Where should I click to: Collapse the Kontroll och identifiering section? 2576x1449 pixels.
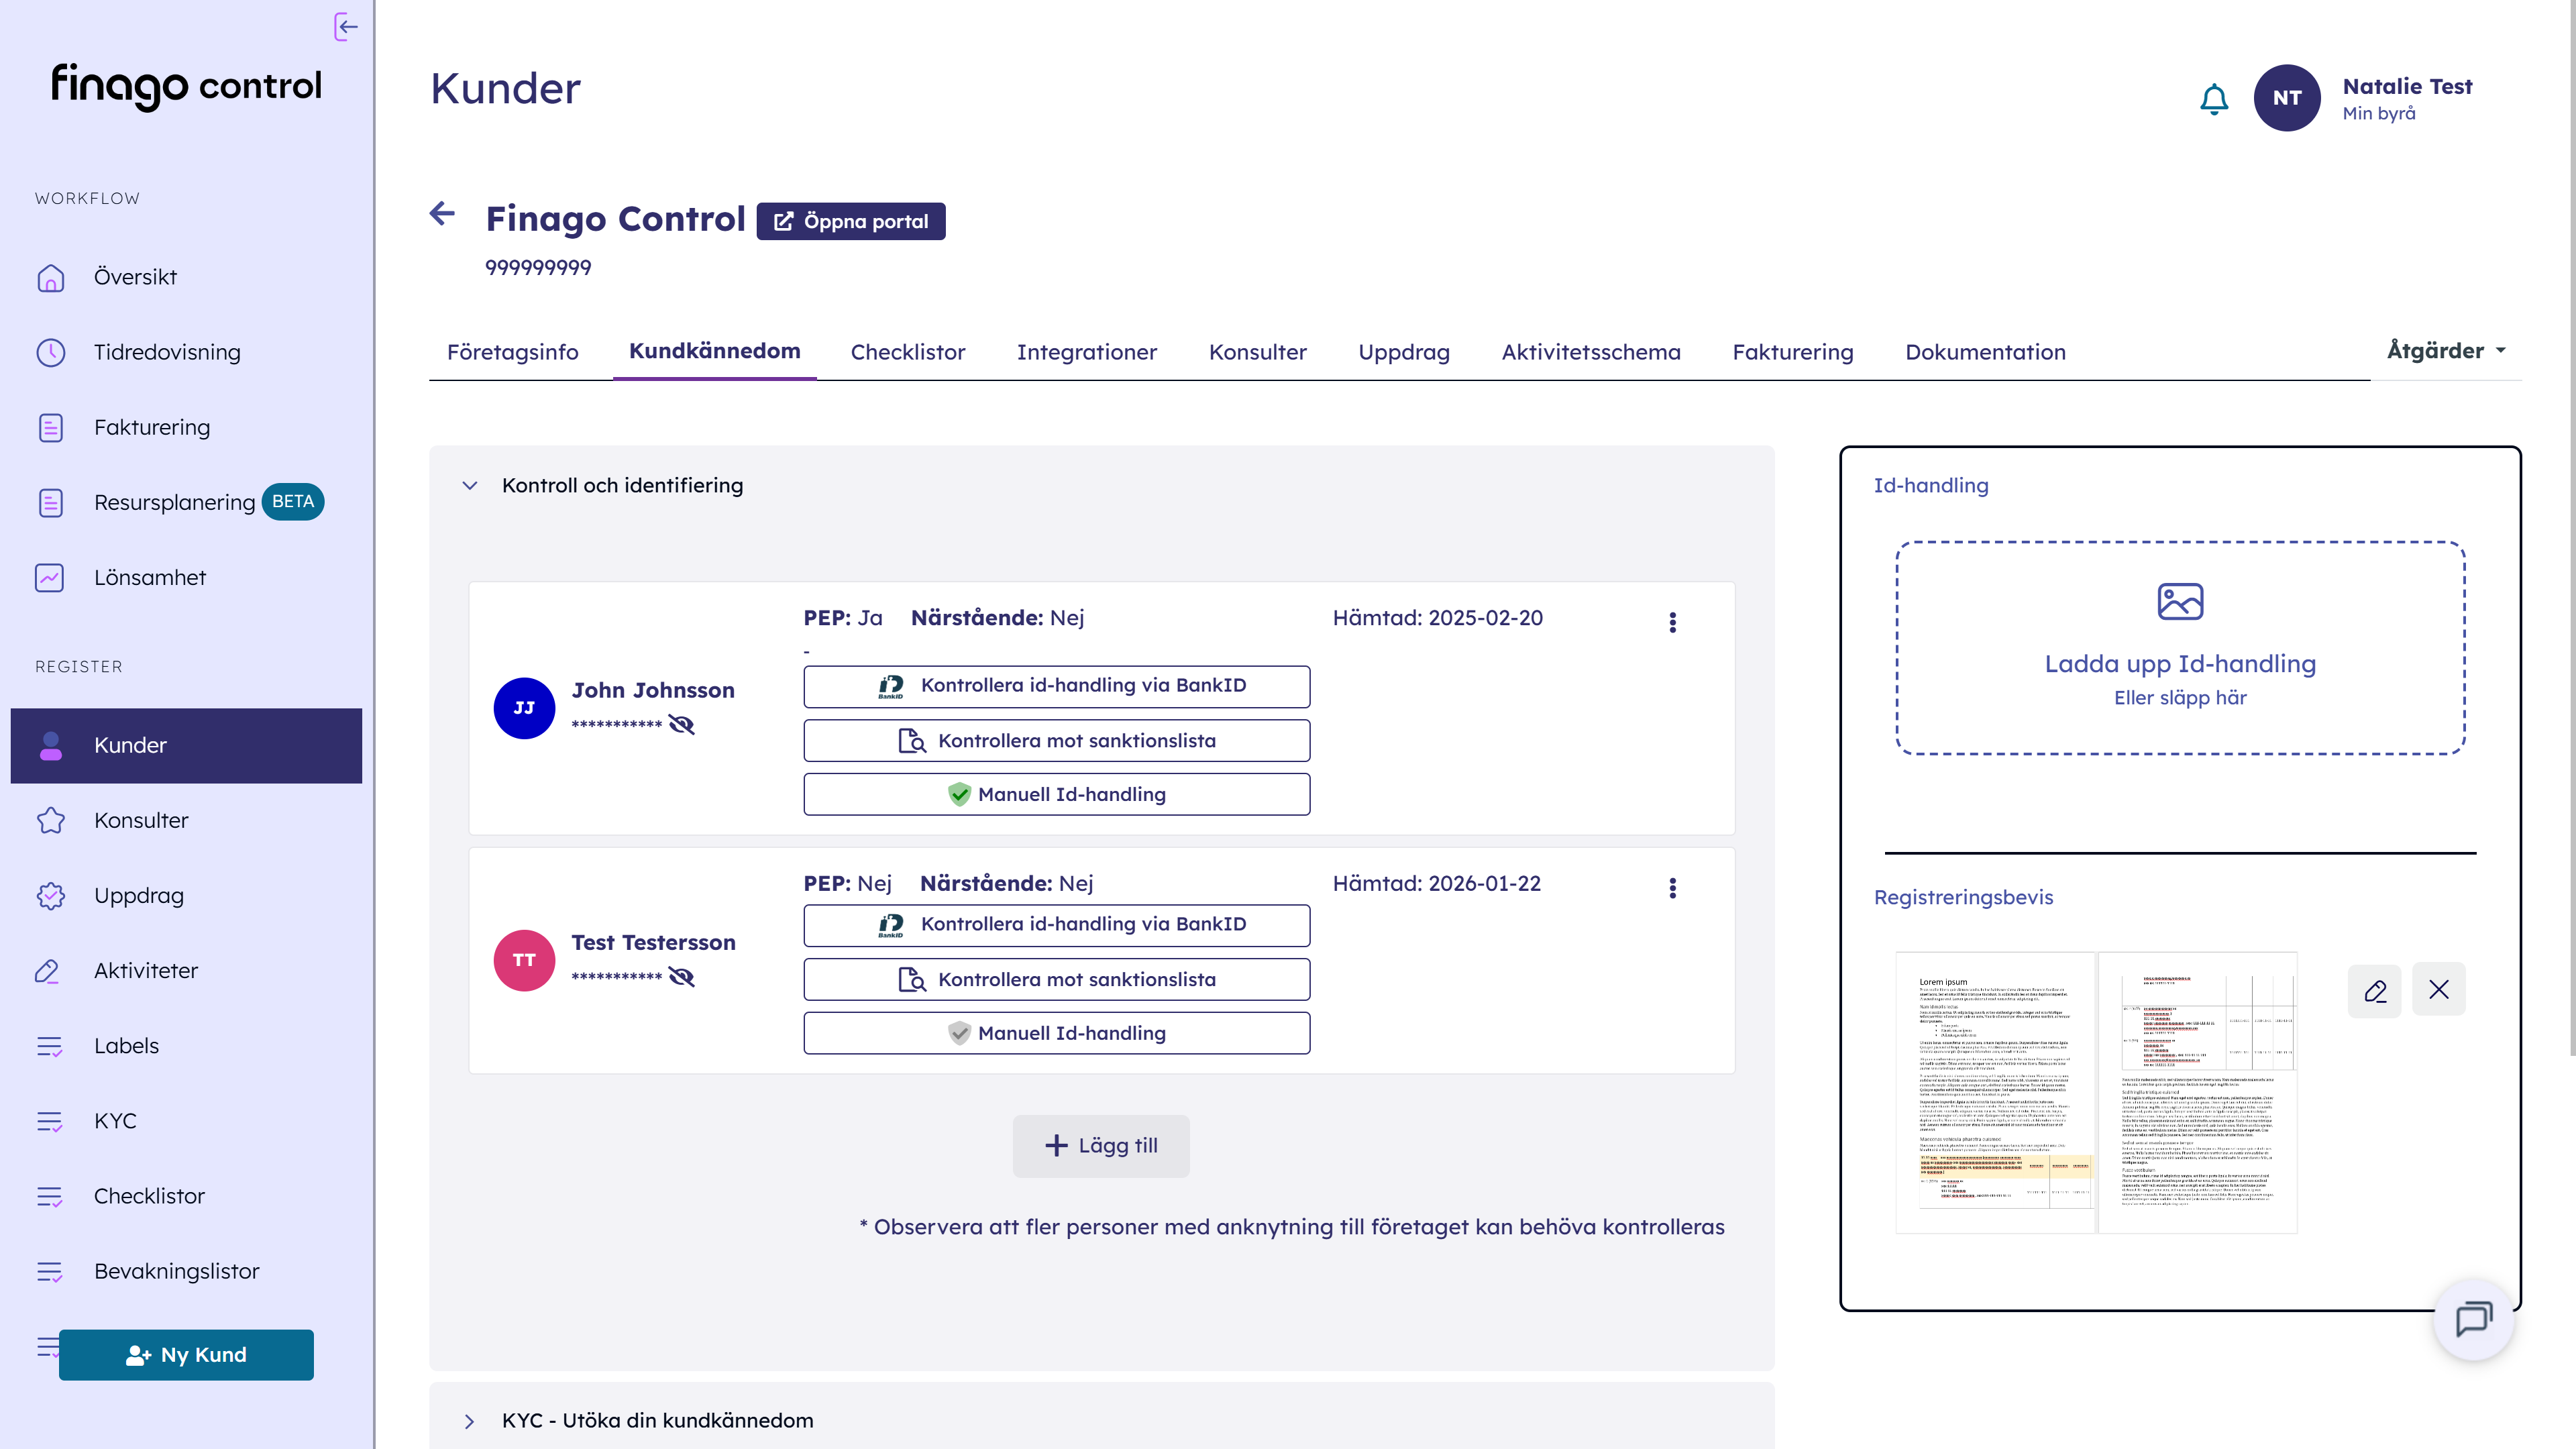[x=470, y=485]
